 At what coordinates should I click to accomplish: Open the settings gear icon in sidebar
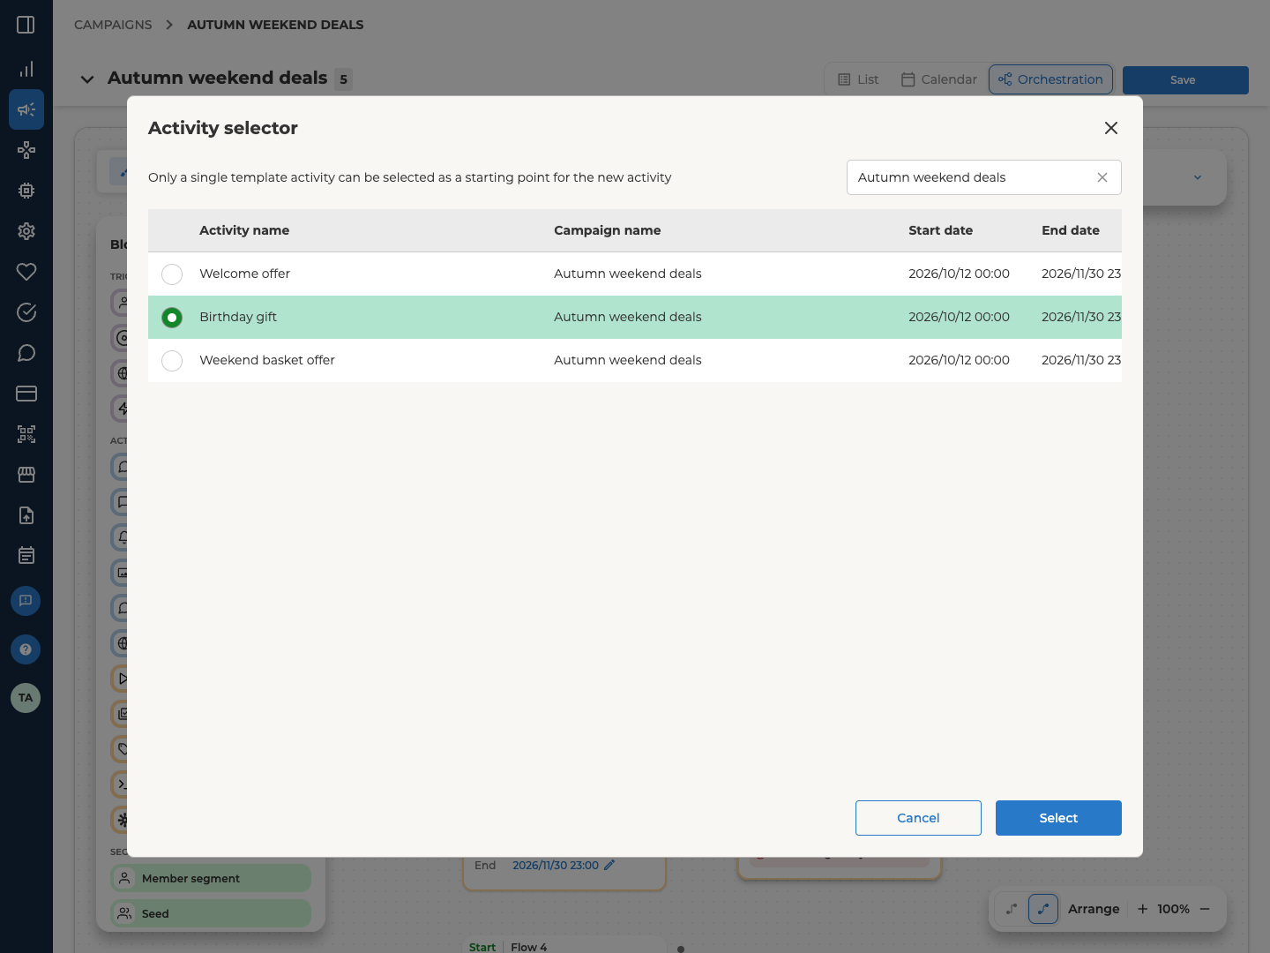(26, 231)
